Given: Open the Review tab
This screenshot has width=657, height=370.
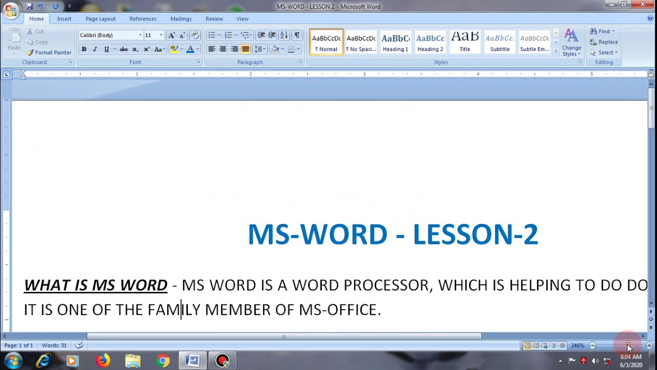Looking at the screenshot, I should tap(214, 18).
